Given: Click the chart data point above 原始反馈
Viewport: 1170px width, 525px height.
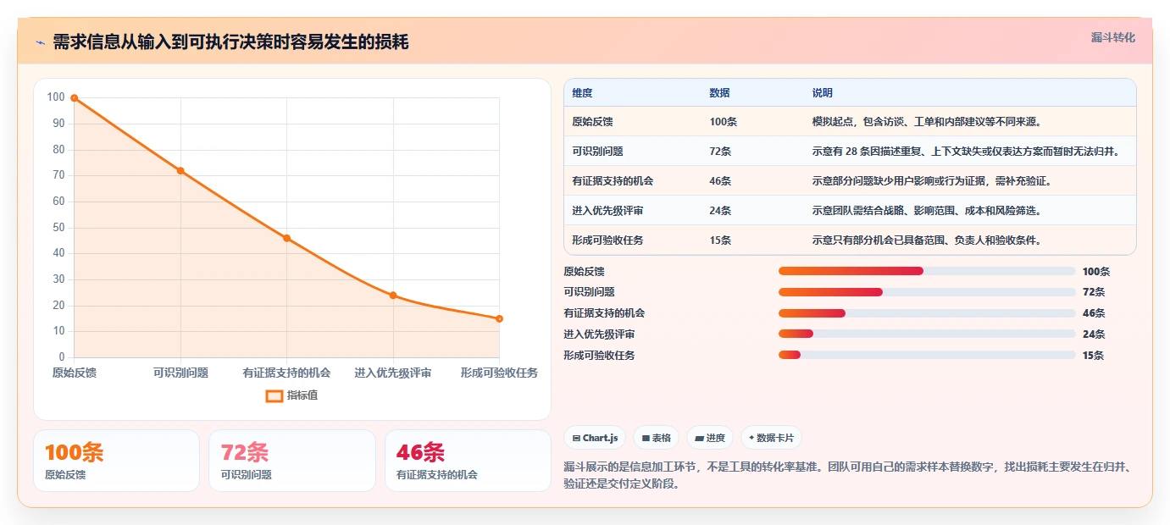Looking at the screenshot, I should click(x=75, y=98).
